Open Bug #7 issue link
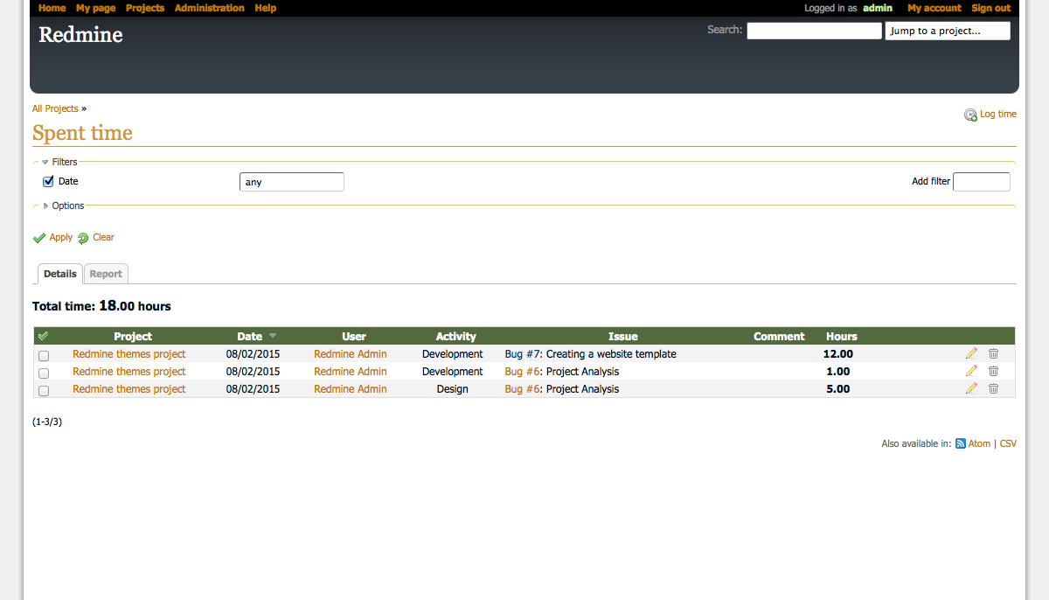This screenshot has height=600, width=1049. point(524,354)
